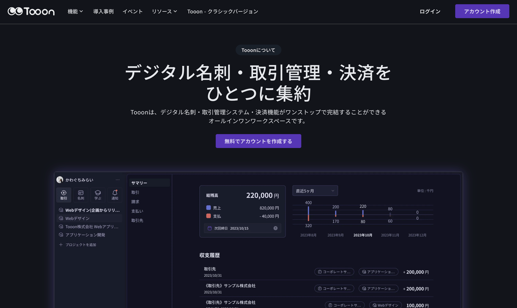Click the ログイン link
Viewport: 517px width, 308px height.
(430, 11)
